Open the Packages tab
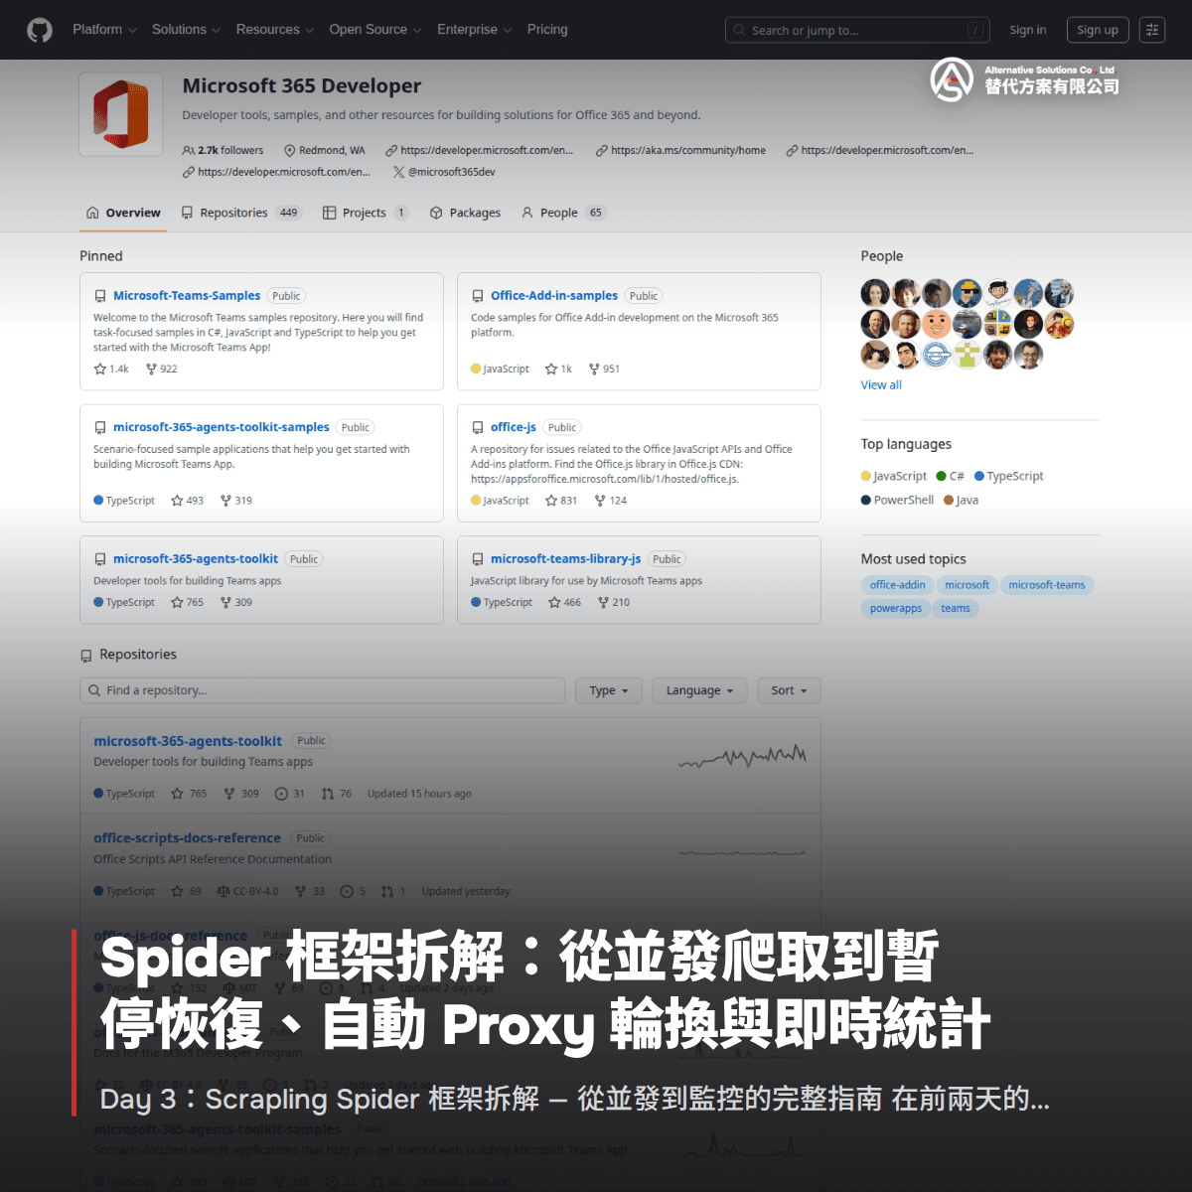Screen dimensions: 1192x1192 (465, 213)
